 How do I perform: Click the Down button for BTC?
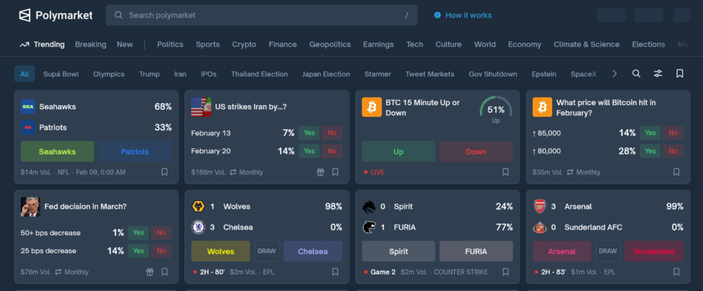pyautogui.click(x=476, y=152)
